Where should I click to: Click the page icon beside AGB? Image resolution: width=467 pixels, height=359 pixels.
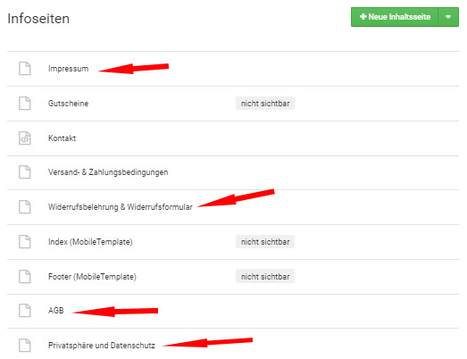pyautogui.click(x=25, y=311)
